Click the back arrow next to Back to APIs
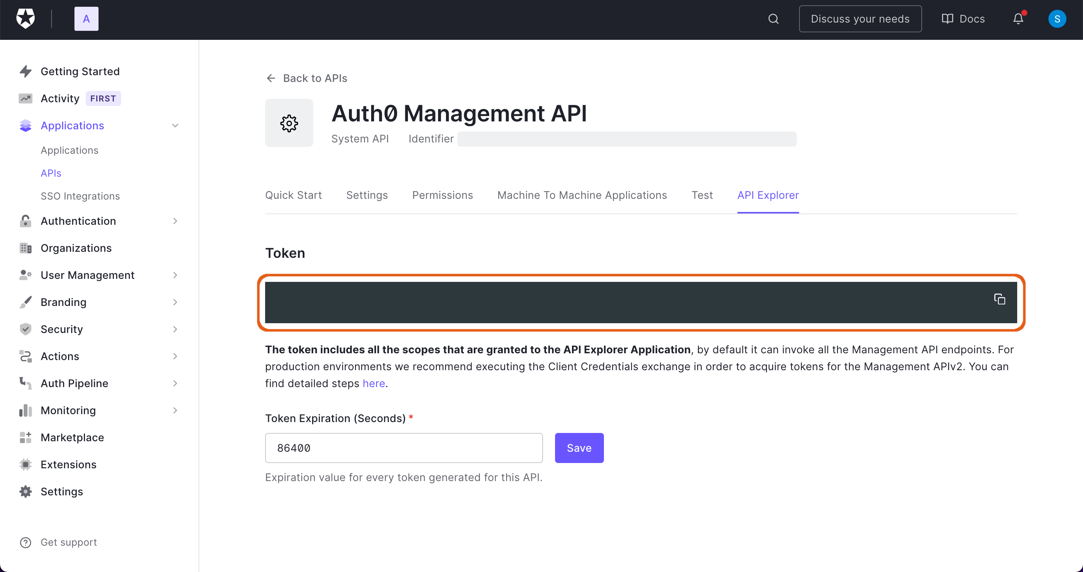This screenshot has height=572, width=1083. tap(271, 78)
